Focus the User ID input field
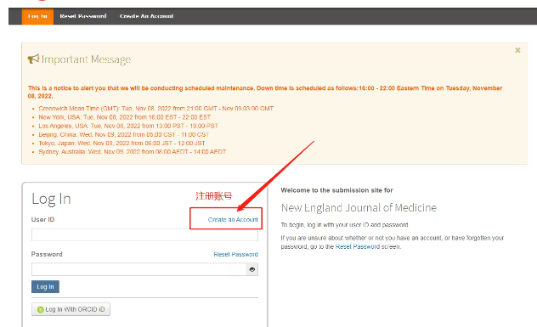537x327 pixels. [144, 235]
